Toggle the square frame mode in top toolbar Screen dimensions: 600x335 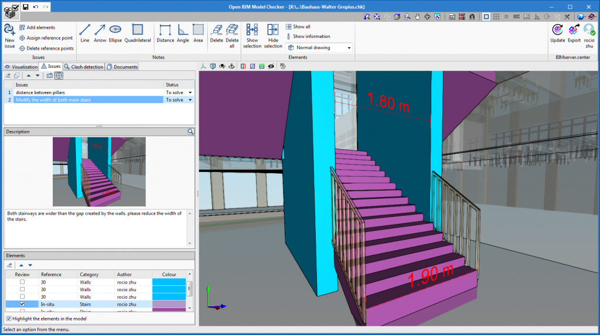[486, 17]
